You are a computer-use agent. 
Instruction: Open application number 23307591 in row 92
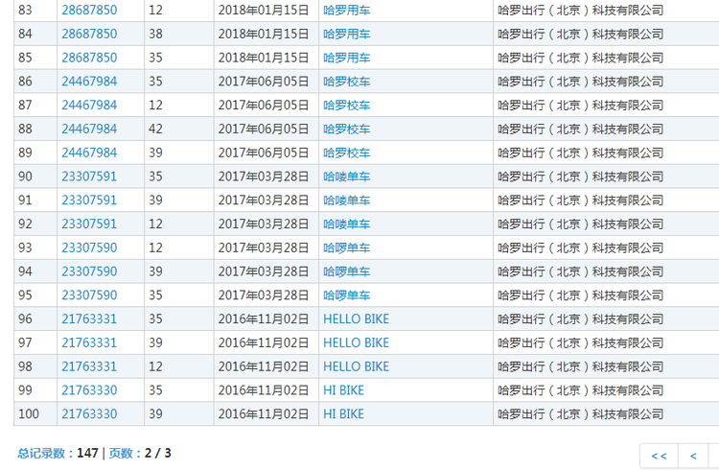pos(89,224)
